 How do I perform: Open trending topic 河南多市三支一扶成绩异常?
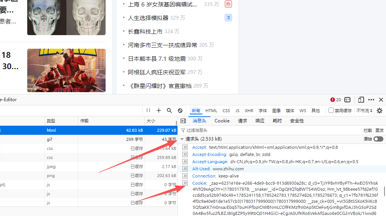162,45
